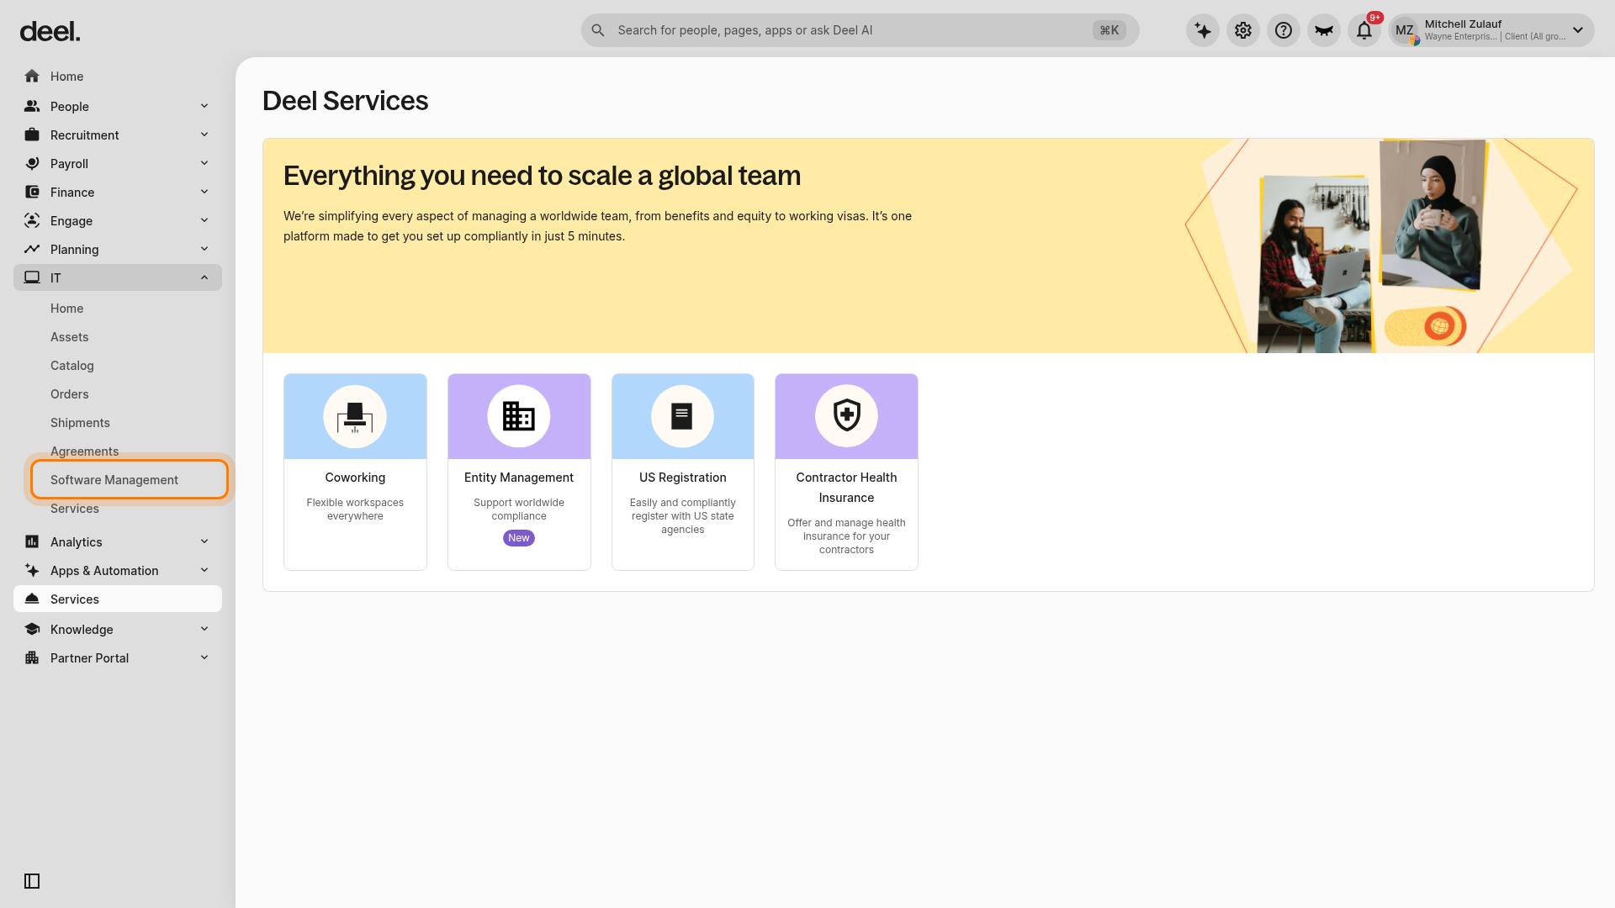Click Contractor Health Insurance title text
This screenshot has width=1615, height=908.
tap(846, 488)
